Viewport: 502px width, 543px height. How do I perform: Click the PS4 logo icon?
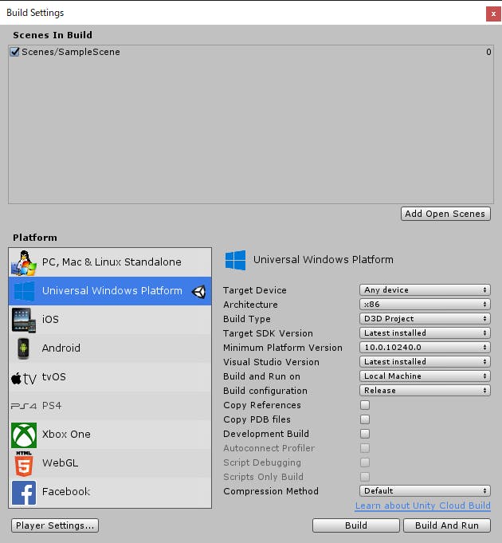(x=24, y=406)
